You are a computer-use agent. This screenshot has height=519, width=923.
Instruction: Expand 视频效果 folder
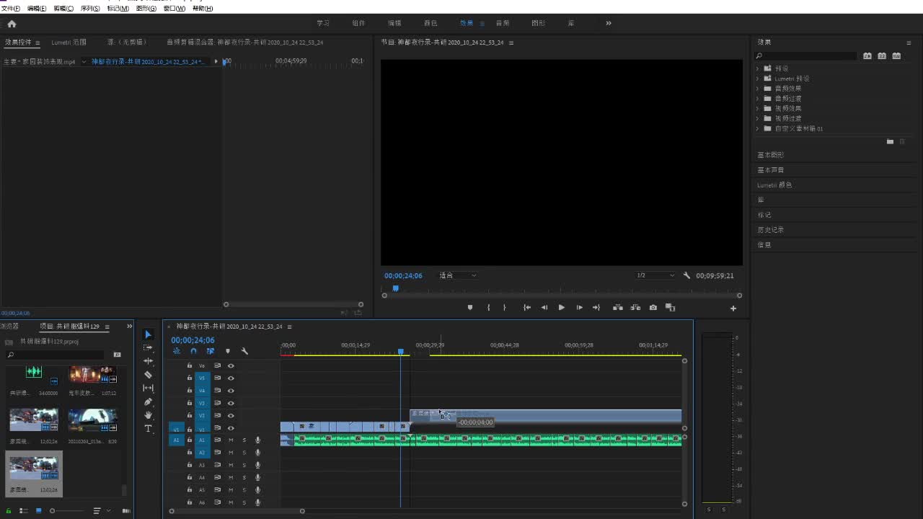pos(758,109)
